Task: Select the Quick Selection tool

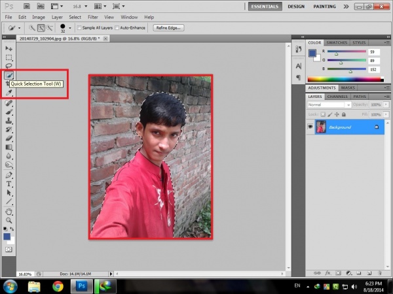Action: tap(9, 75)
